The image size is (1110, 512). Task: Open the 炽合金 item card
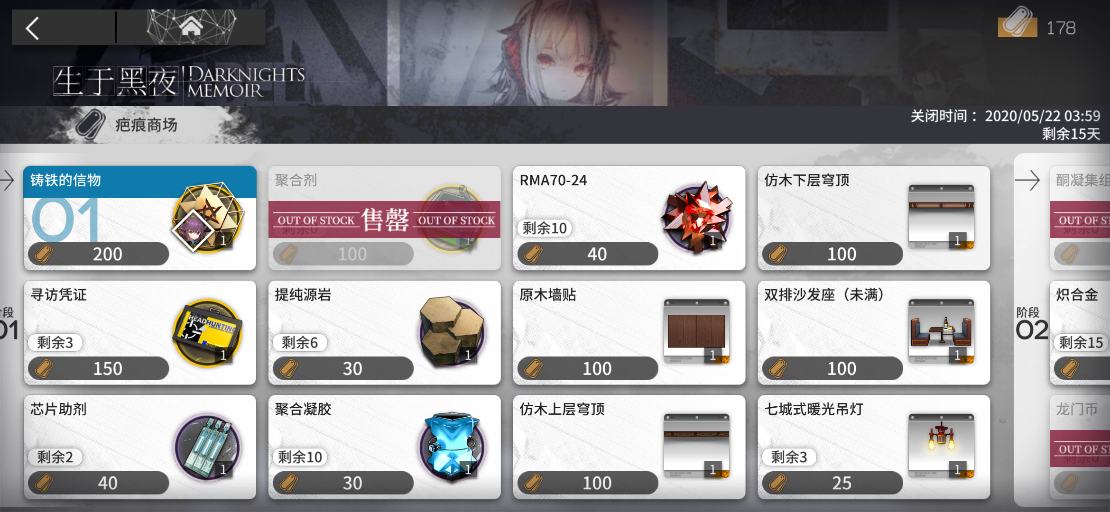pos(1080,333)
